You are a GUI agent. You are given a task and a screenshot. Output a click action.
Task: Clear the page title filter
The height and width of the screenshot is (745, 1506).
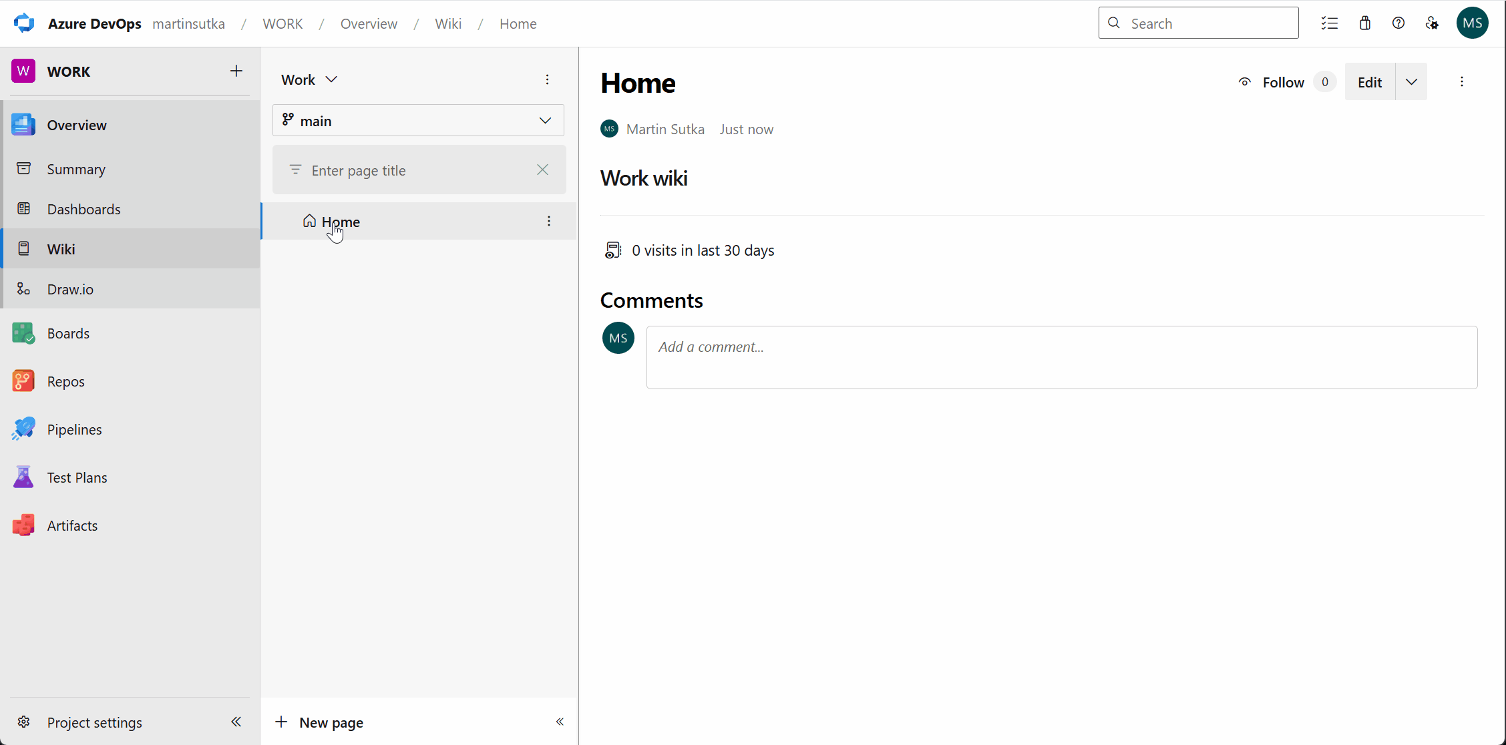542,170
